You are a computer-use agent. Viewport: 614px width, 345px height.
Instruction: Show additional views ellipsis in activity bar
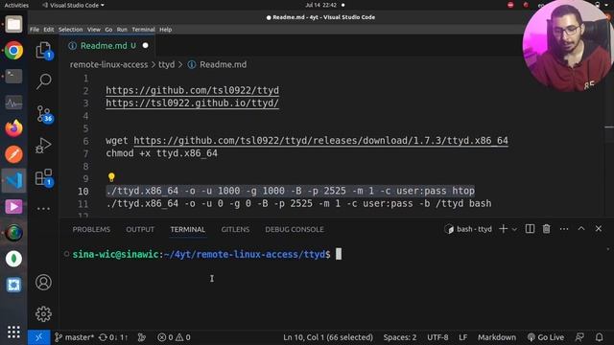point(43,209)
